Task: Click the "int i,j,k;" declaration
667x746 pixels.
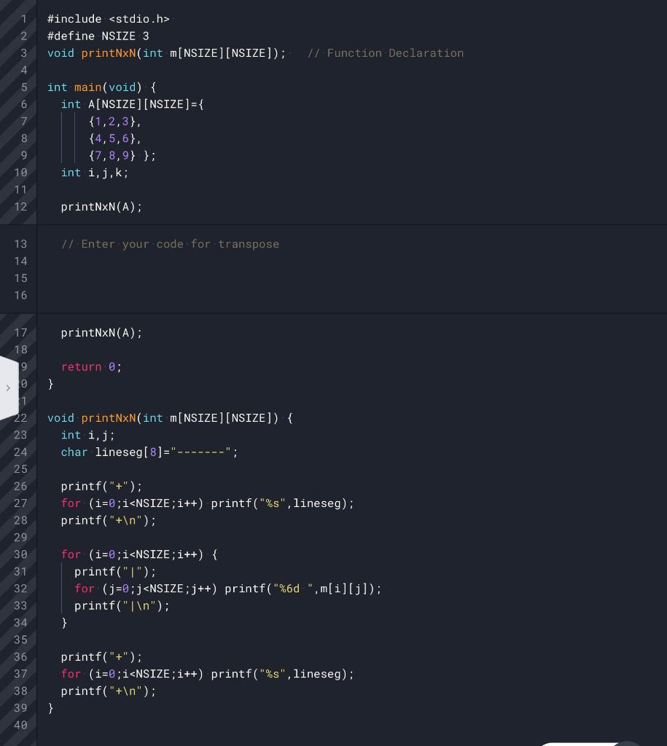Action: (x=95, y=173)
